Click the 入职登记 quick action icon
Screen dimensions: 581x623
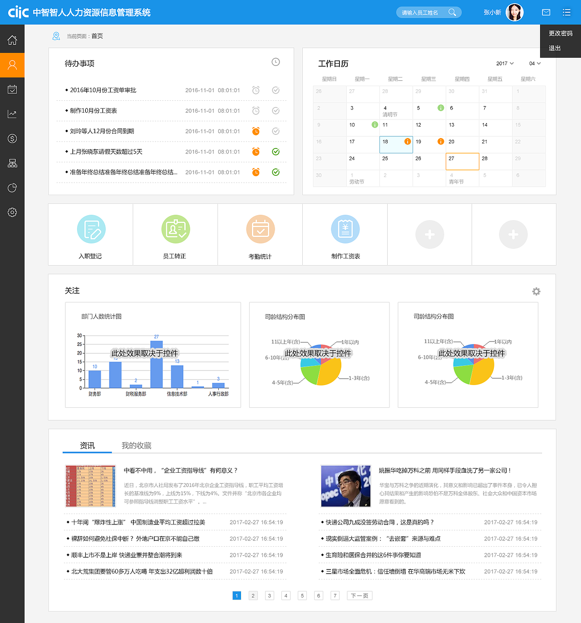coord(90,229)
